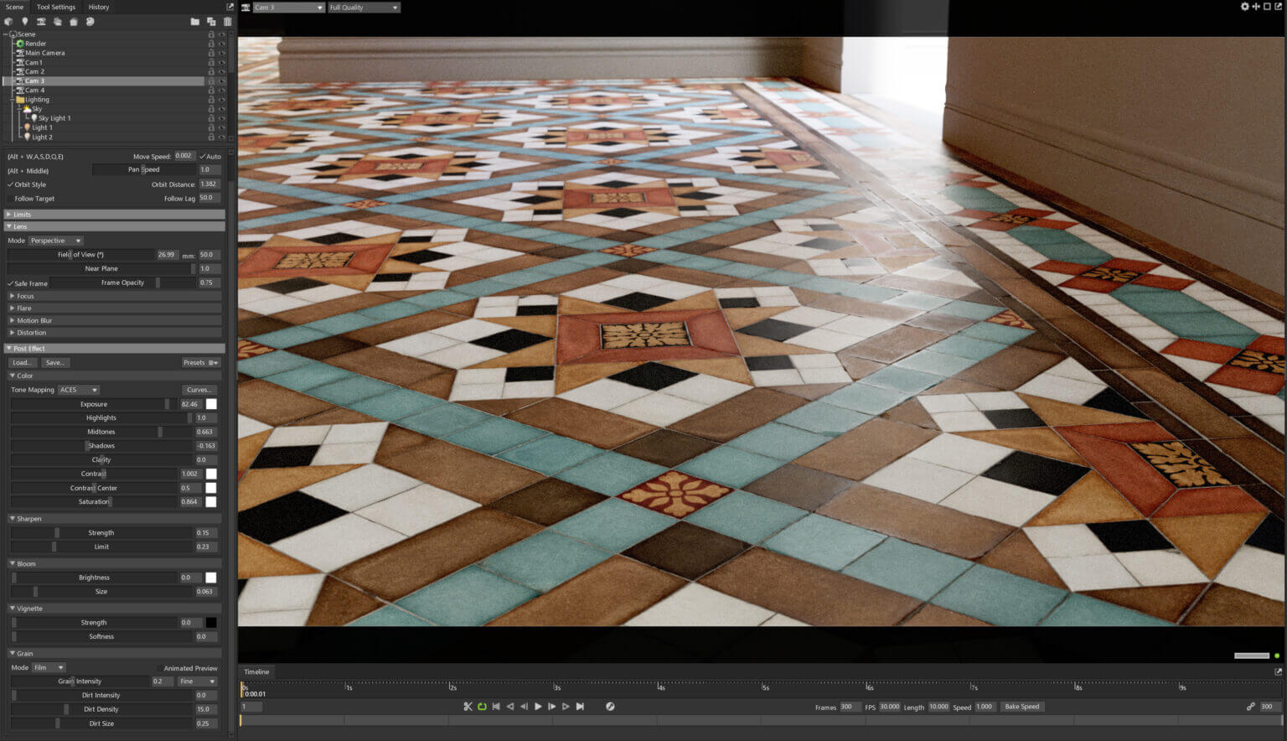
Task: Toggle visibility of Cam 1
Action: point(222,62)
